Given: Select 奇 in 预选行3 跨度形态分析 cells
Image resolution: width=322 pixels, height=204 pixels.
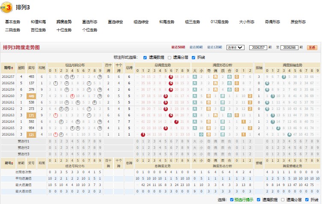Looking at the screenshot, I should point(209,154).
